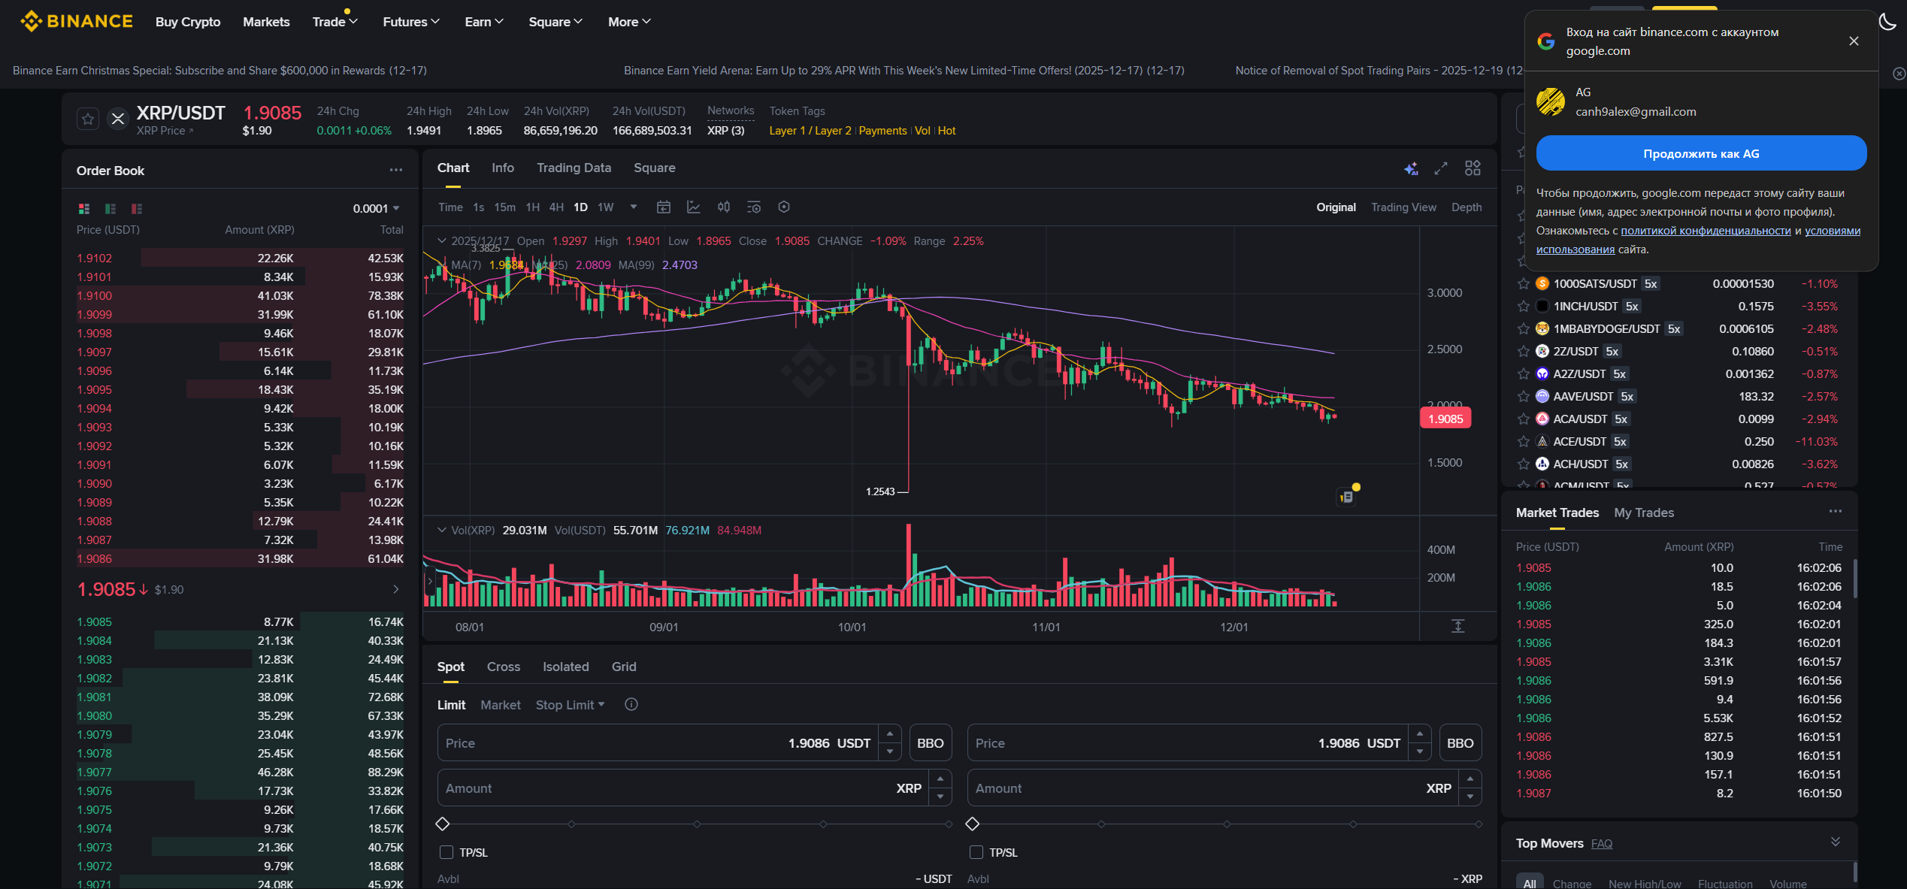Switch the interval to 4H
The image size is (1907, 889).
tap(556, 207)
